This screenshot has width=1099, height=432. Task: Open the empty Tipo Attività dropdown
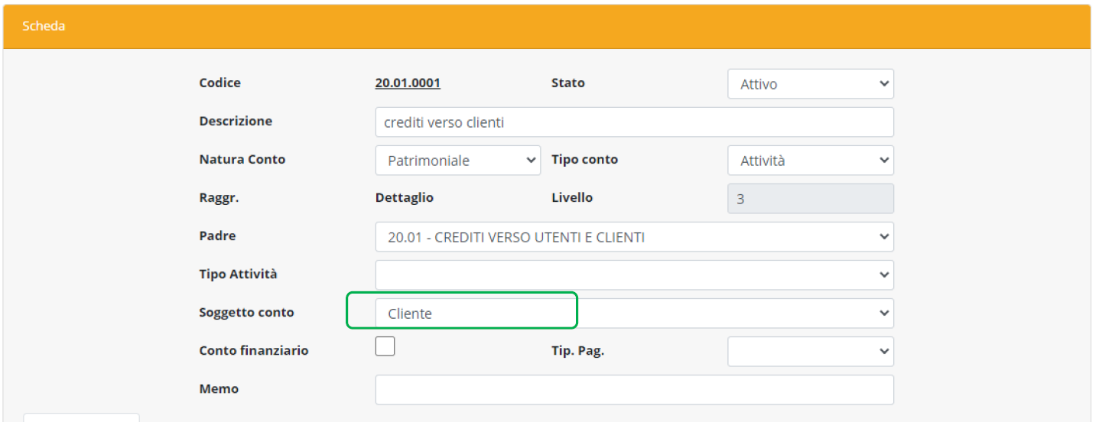[x=633, y=275]
